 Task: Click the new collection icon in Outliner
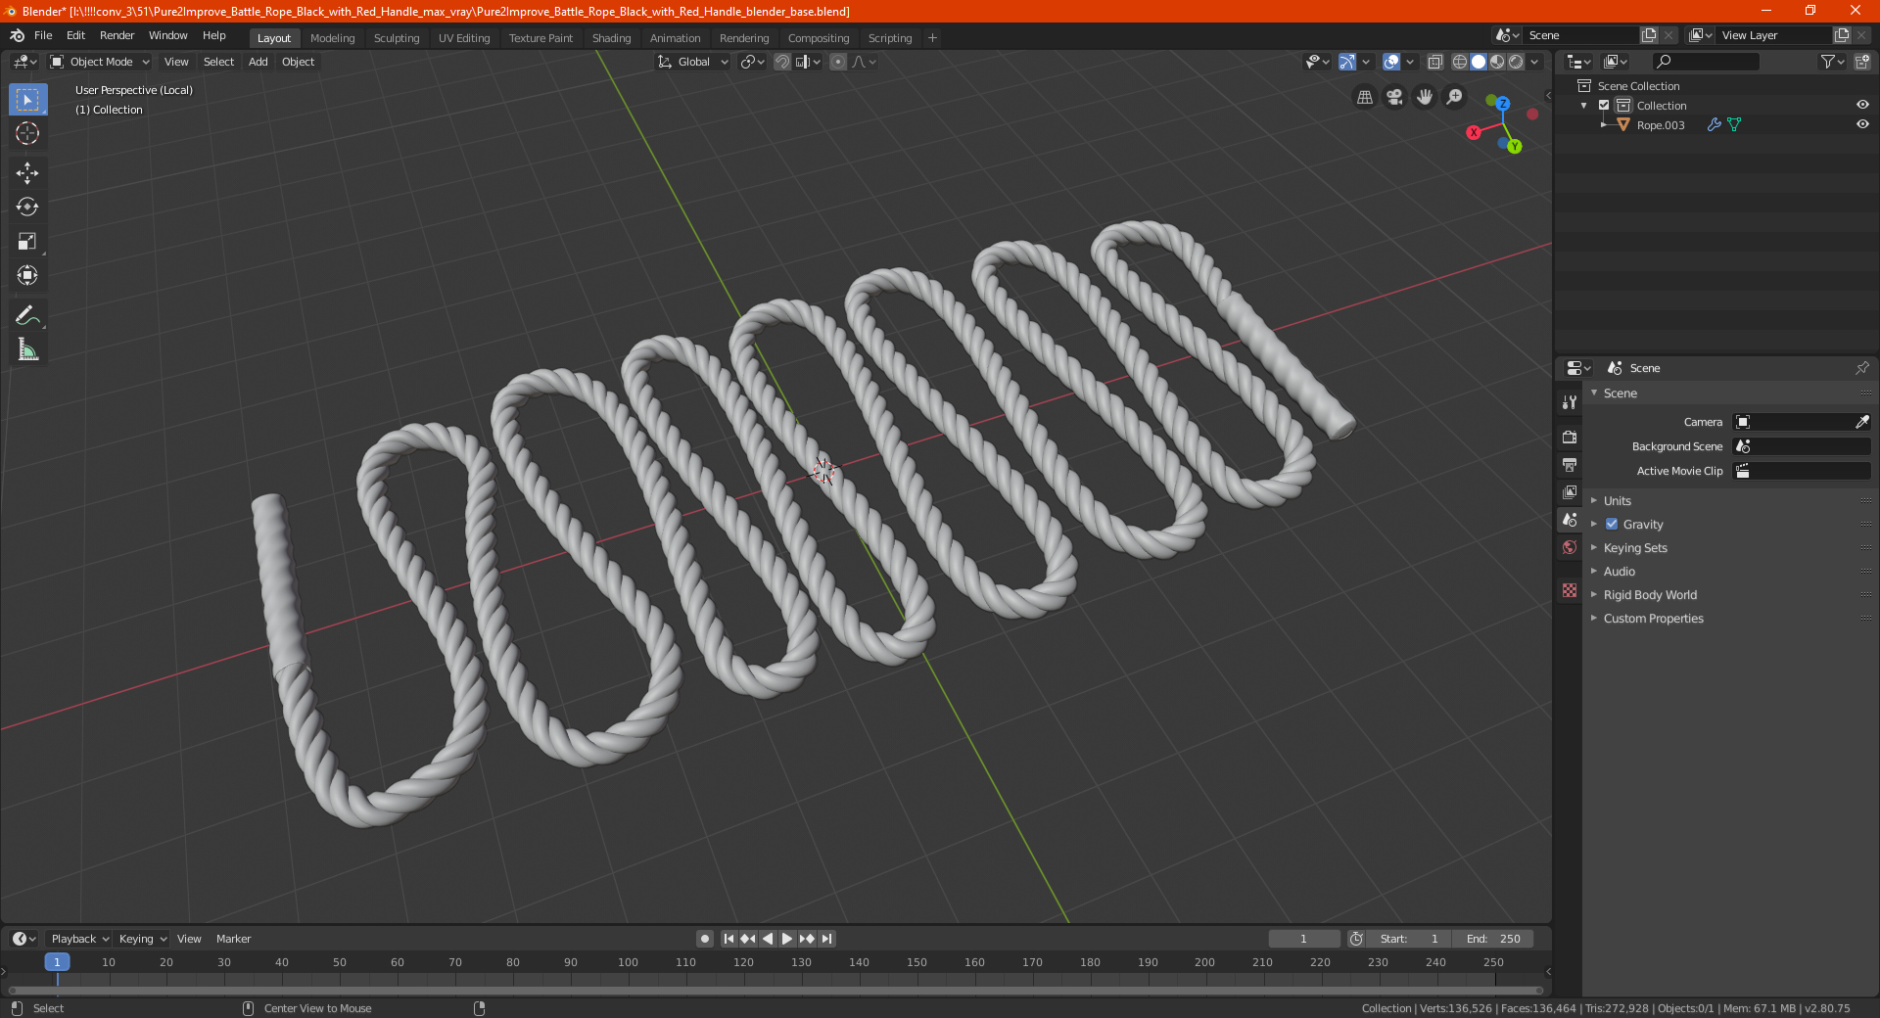(1861, 62)
